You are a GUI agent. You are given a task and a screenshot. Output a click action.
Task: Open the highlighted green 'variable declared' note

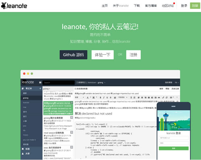coord(58,108)
